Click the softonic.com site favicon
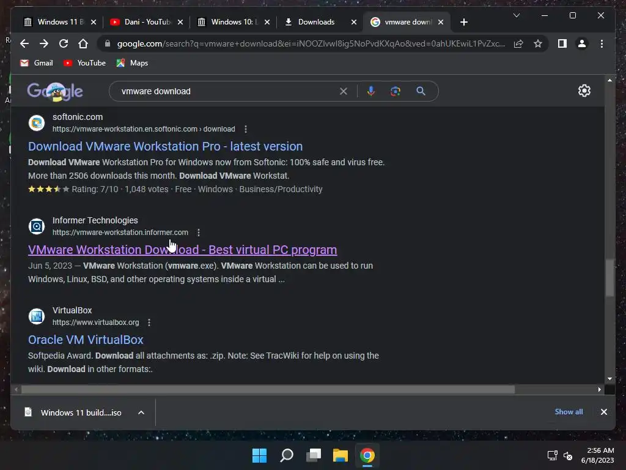Image resolution: width=626 pixels, height=470 pixels. tap(37, 122)
